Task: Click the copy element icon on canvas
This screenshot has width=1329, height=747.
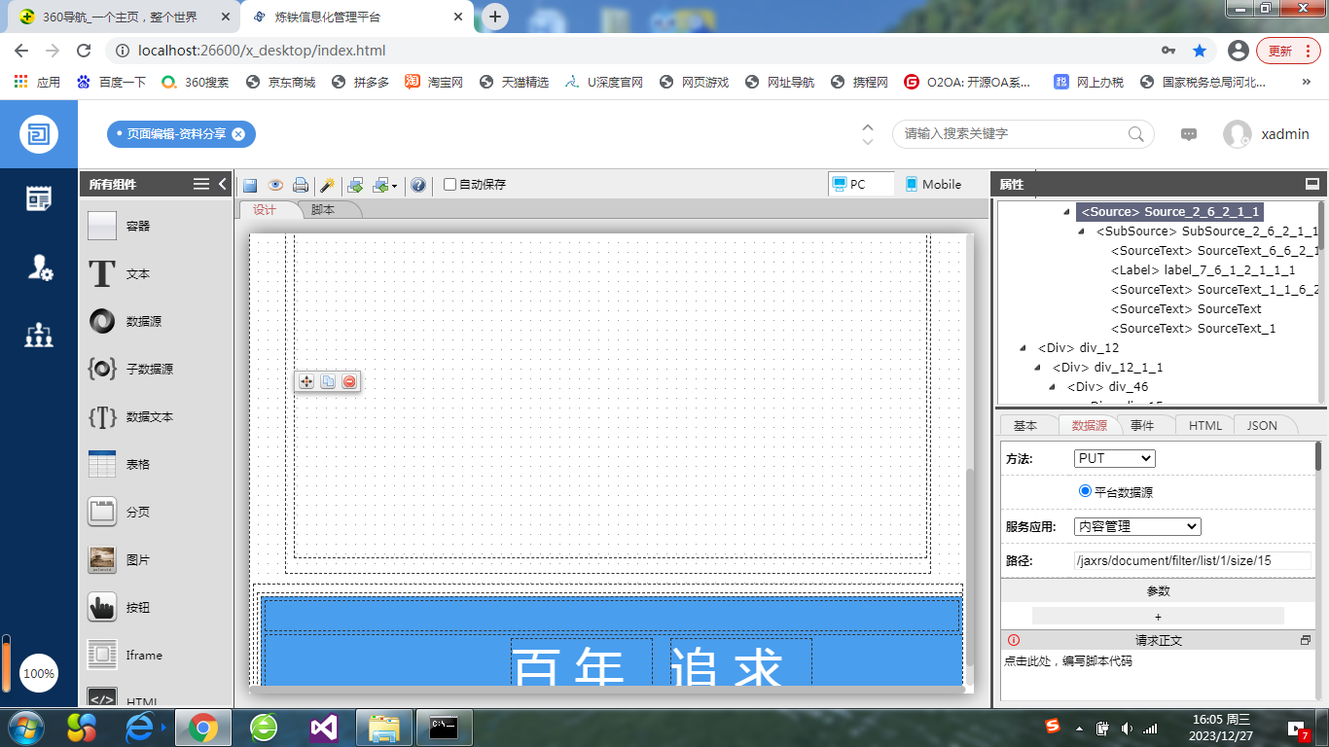Action: click(x=328, y=381)
